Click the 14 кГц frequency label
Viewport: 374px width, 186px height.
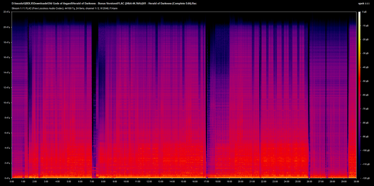pyautogui.click(x=7, y=72)
